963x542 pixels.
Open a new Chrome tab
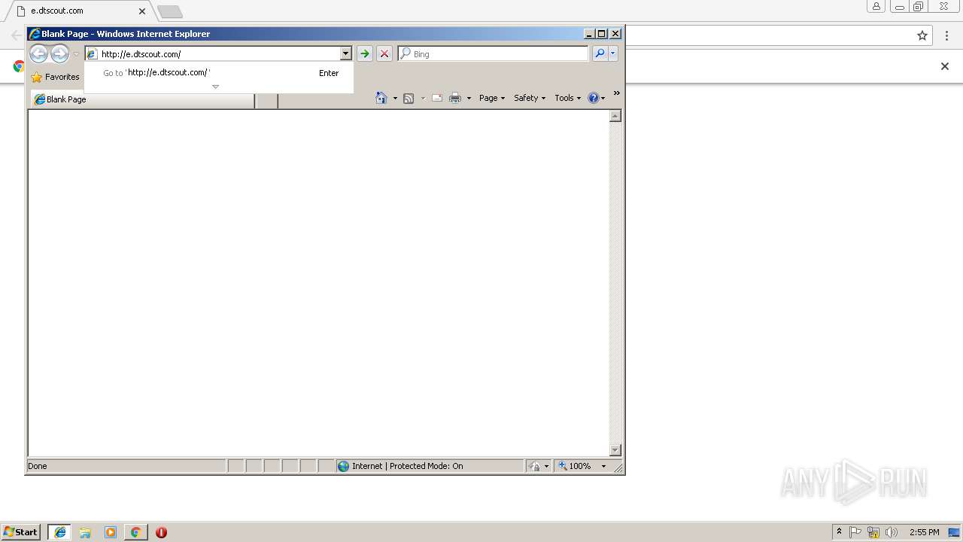tap(170, 11)
